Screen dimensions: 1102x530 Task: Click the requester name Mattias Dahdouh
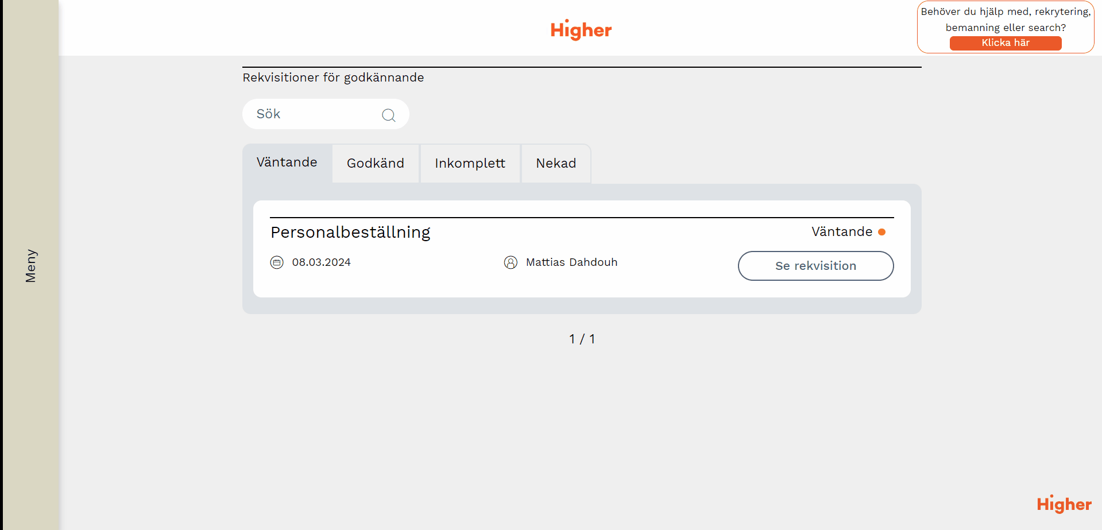571,262
